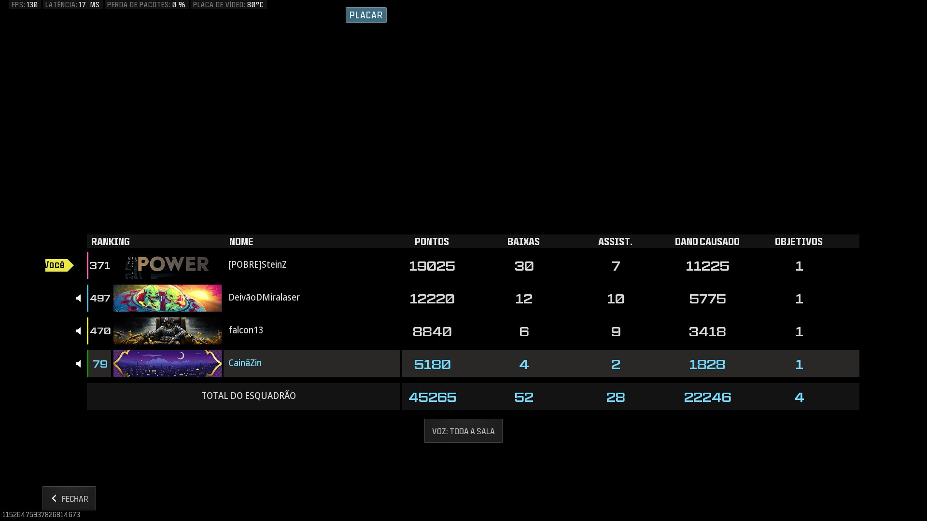Click the Fechar back arrow icon
This screenshot has width=927, height=521.
[x=54, y=498]
